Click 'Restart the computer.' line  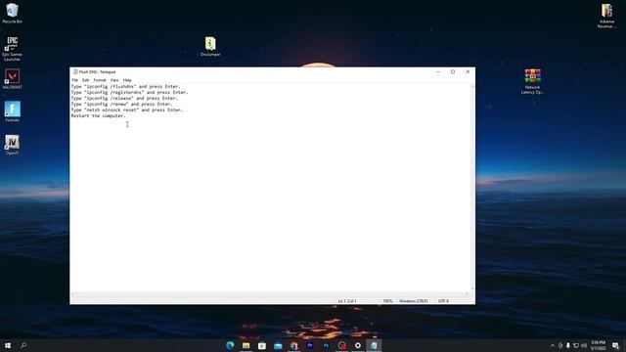click(98, 115)
